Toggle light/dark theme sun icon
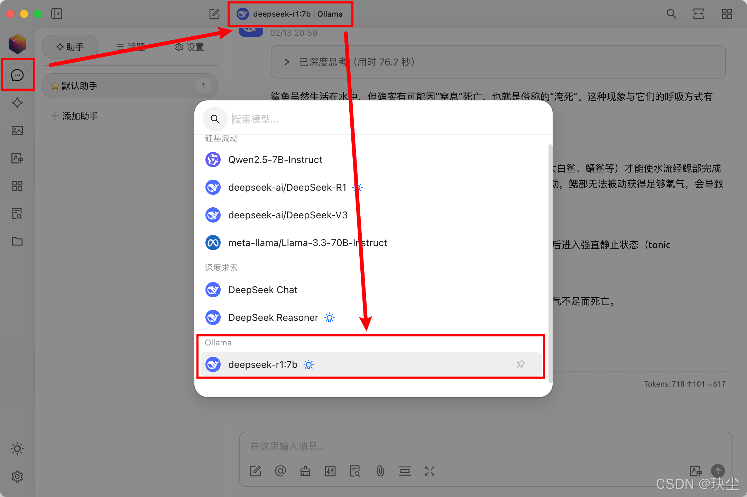Image resolution: width=747 pixels, height=497 pixels. [17, 449]
